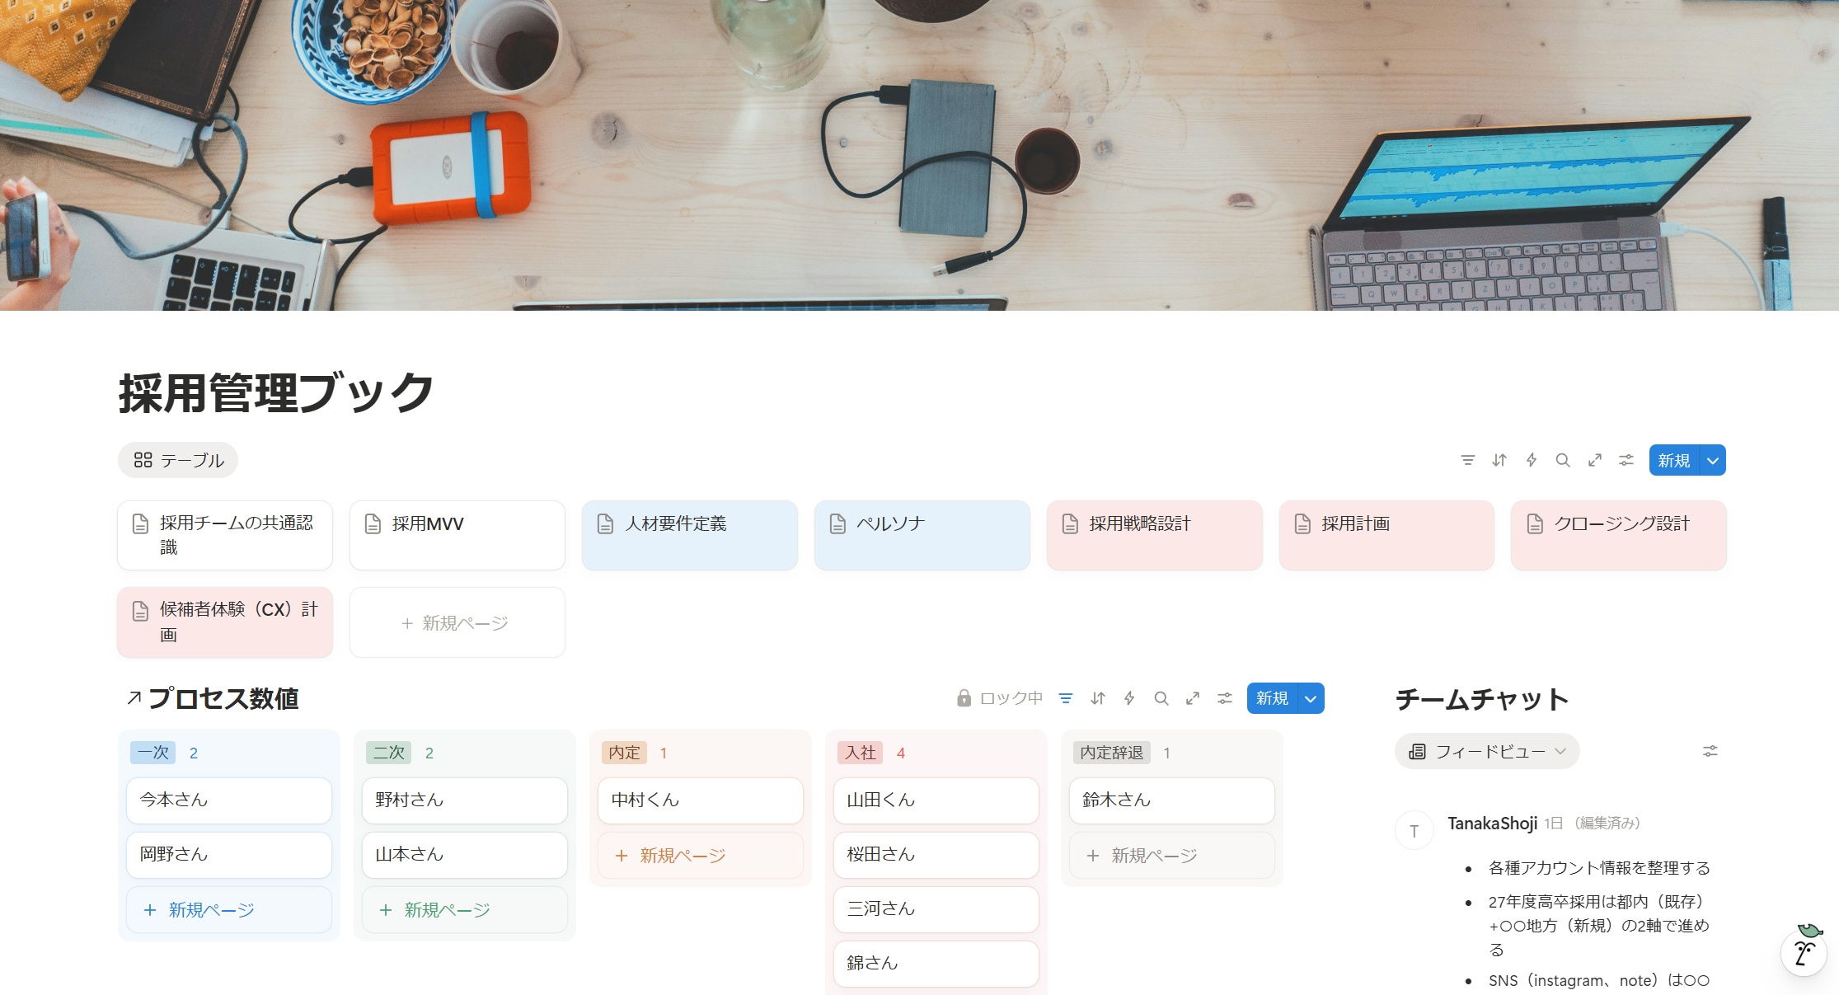Toggle the ロック中 lock indicator
The image size is (1839, 995).
999,698
